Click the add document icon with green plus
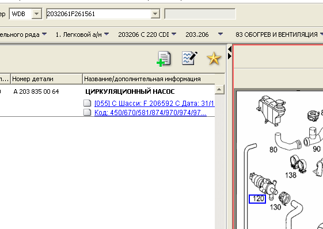Viewport: 323px width, 229px height. pyautogui.click(x=164, y=59)
